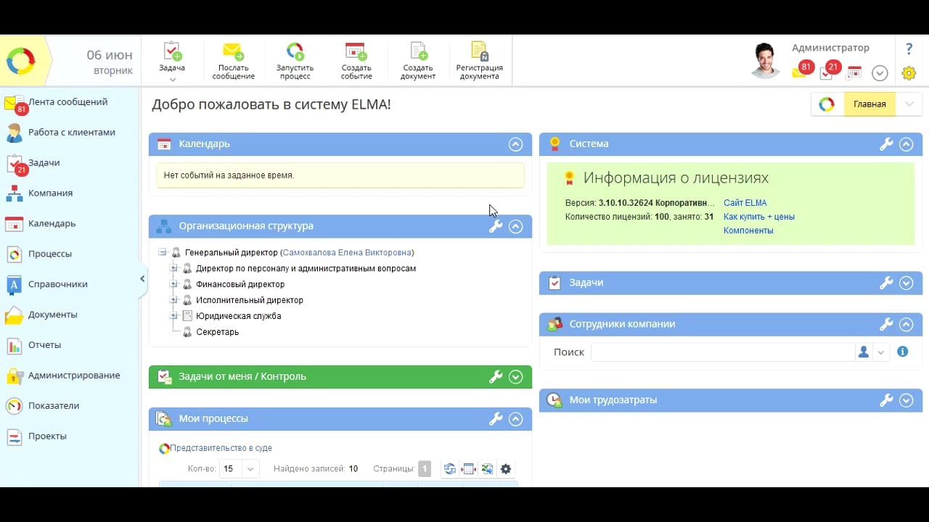The height and width of the screenshot is (522, 929).
Task: Open Самохвалова Елена Викторовна link
Action: (347, 252)
